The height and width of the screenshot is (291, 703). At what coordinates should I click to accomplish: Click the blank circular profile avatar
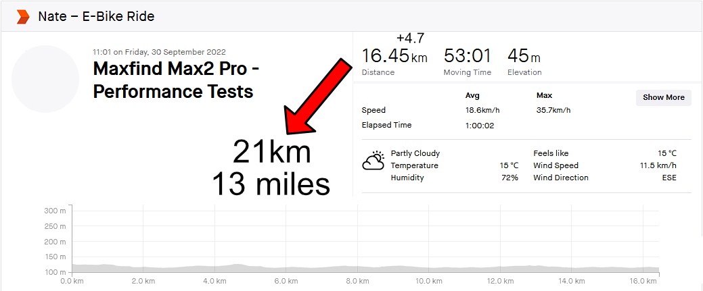tap(45, 79)
